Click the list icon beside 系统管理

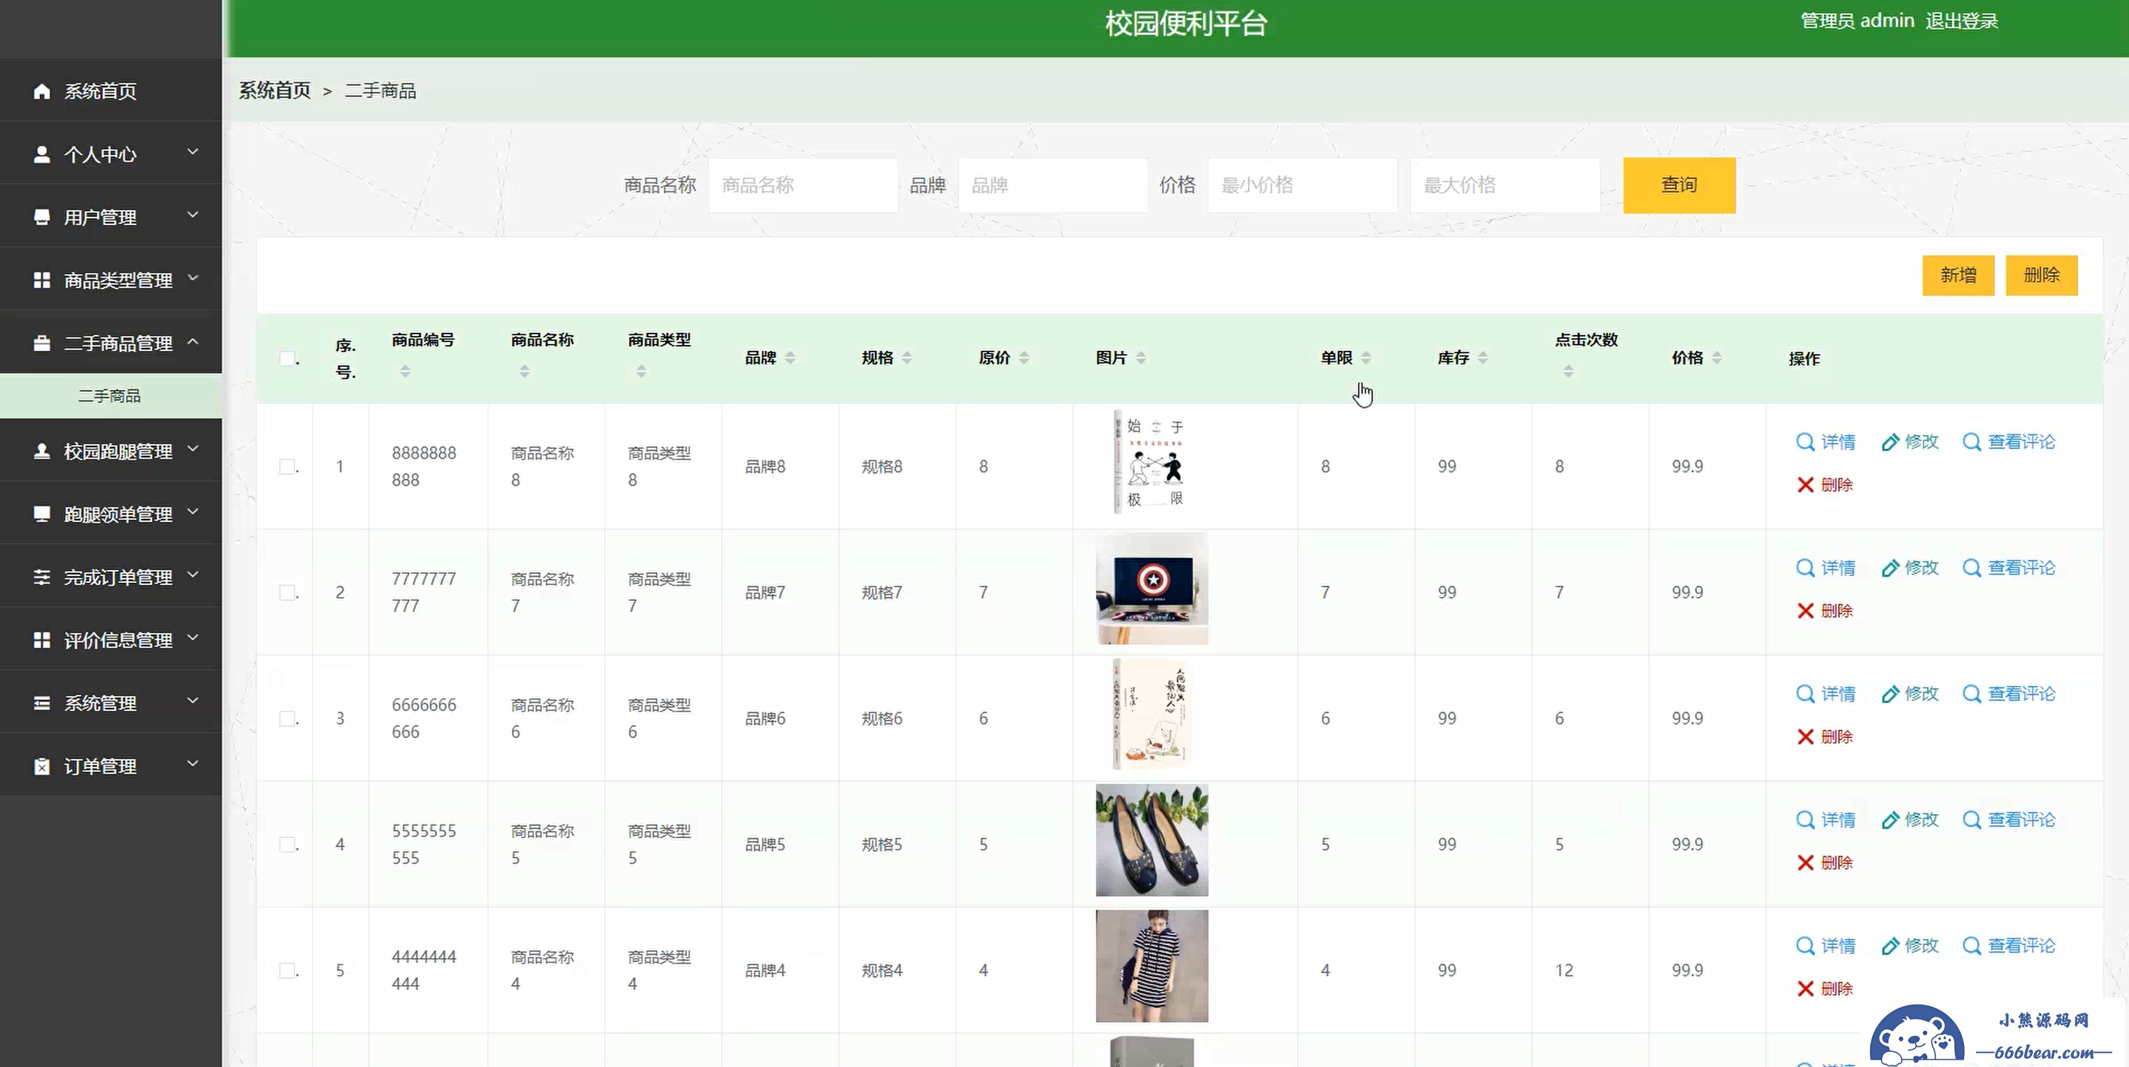click(x=41, y=703)
